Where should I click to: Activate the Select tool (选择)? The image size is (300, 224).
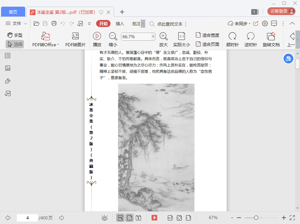[15, 44]
